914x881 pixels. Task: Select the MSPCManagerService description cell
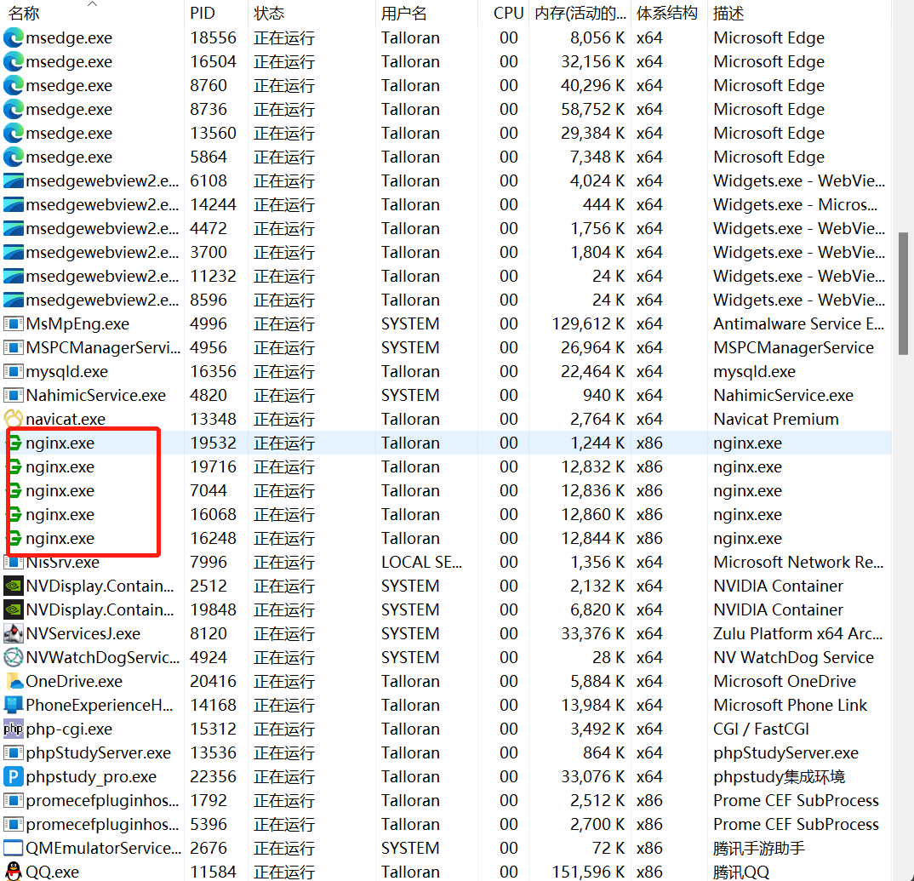[x=793, y=347]
